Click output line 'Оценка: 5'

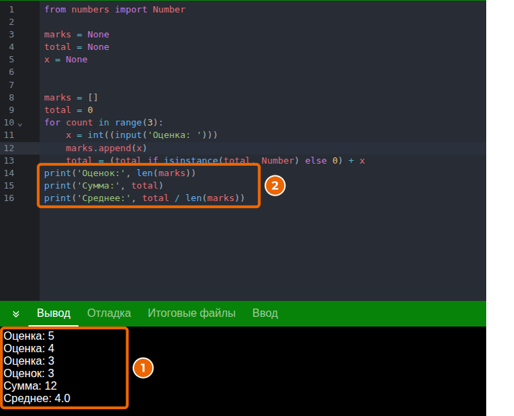click(29, 336)
